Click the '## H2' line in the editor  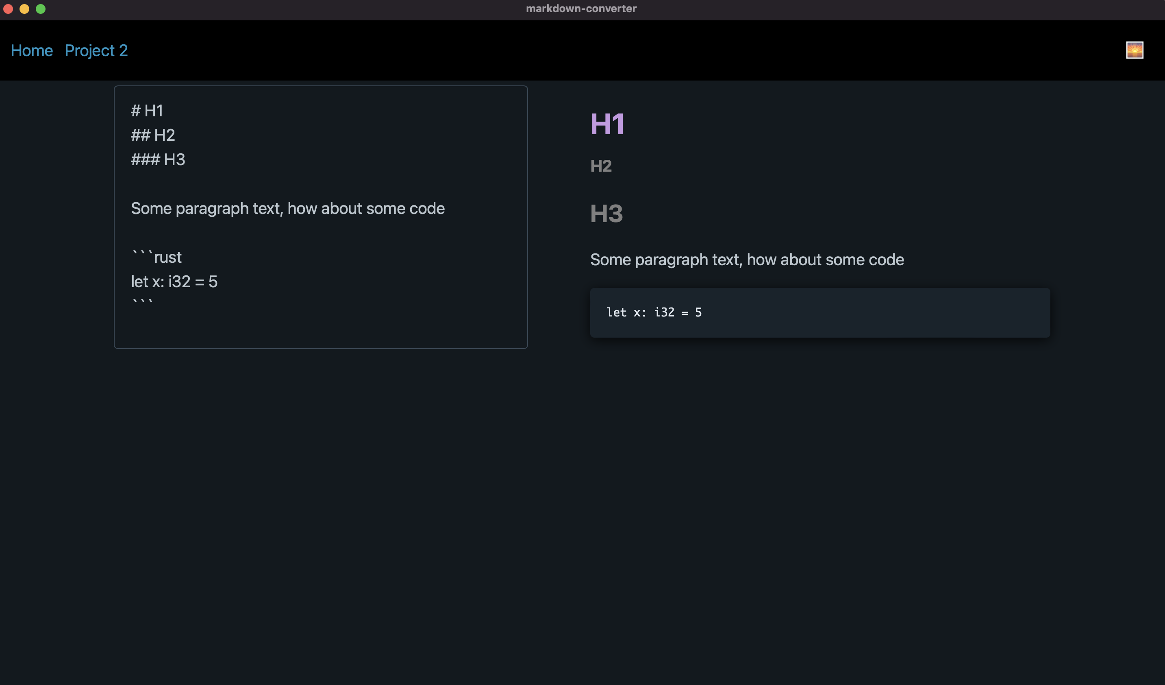tap(153, 135)
